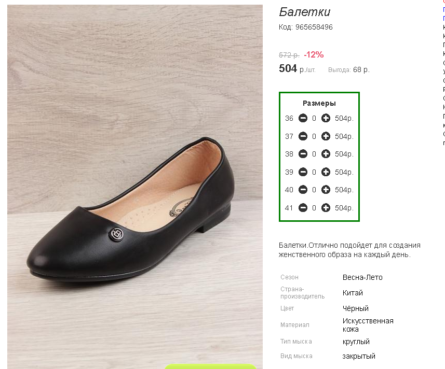The height and width of the screenshot is (369, 445).
Task: Decrease quantity for size 39
Action: (x=303, y=172)
